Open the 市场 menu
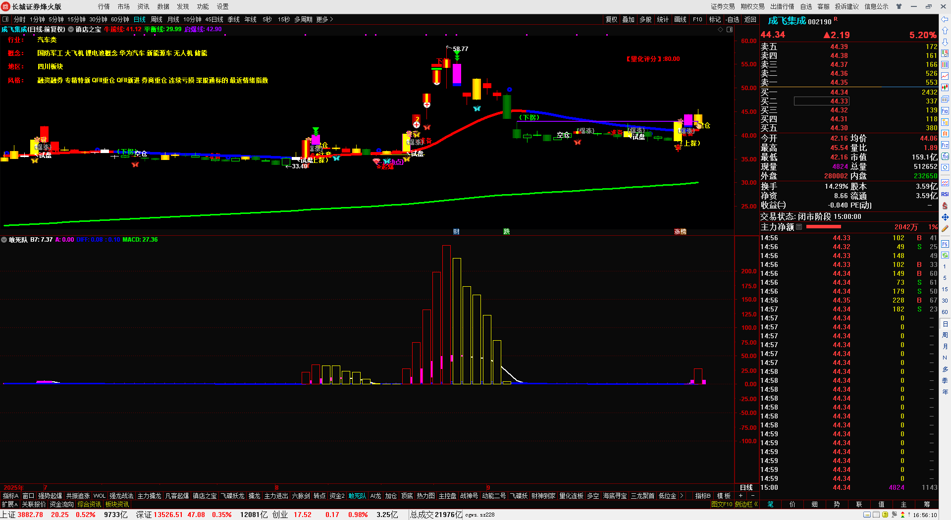 point(124,6)
